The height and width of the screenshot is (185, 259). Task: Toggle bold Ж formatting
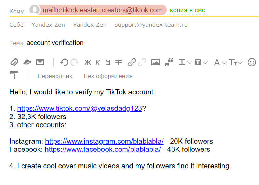pos(87,62)
